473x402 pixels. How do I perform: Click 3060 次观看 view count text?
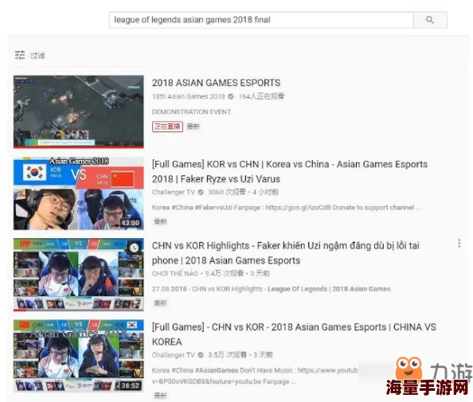coord(227,192)
